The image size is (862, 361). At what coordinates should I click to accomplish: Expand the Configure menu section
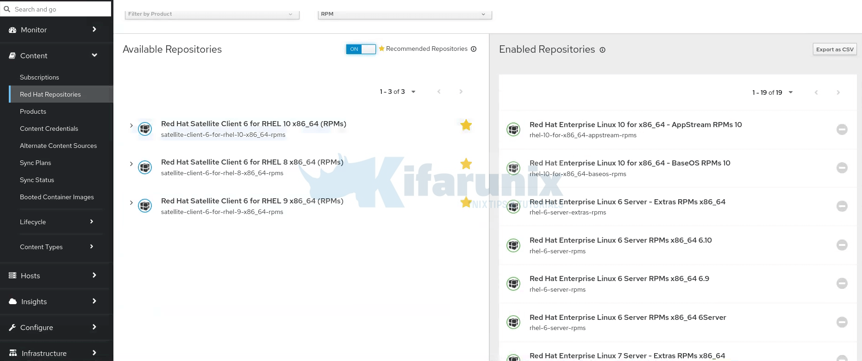coord(94,327)
